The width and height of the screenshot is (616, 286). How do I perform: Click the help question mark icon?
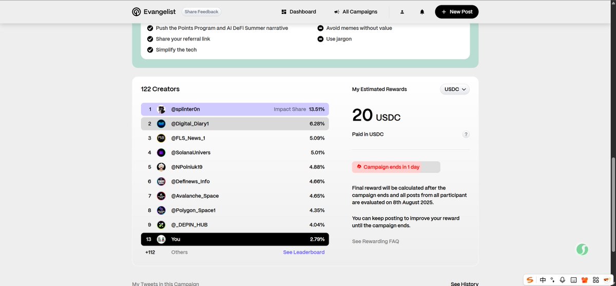(466, 135)
